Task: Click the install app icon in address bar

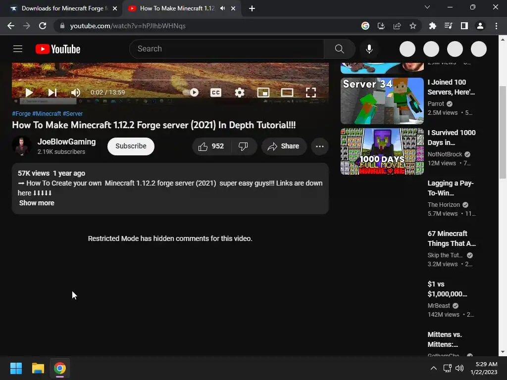Action: pyautogui.click(x=381, y=26)
